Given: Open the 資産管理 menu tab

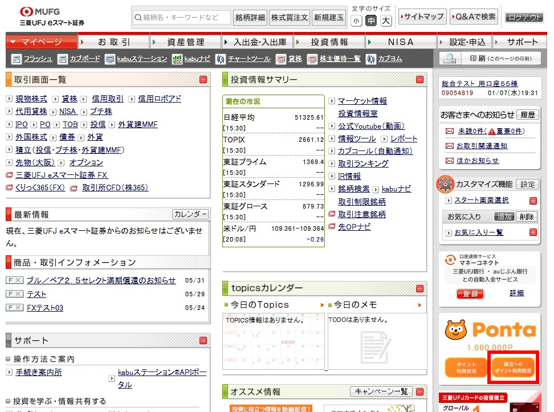Looking at the screenshot, I should click(186, 42).
